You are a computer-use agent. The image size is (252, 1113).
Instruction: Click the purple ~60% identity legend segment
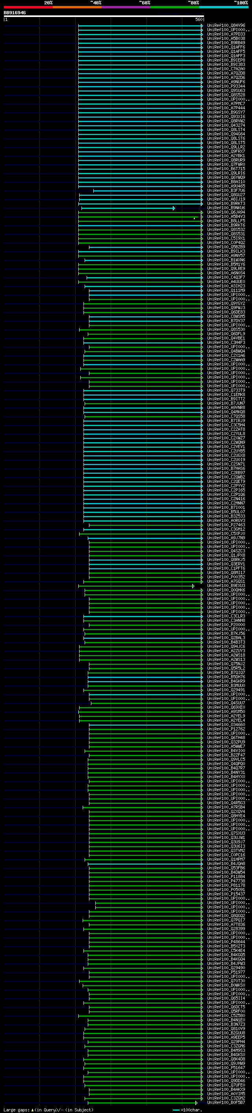pos(126,7)
